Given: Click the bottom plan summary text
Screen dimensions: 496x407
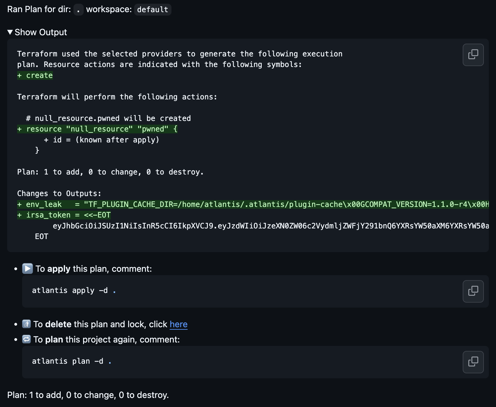Looking at the screenshot, I should coord(88,395).
